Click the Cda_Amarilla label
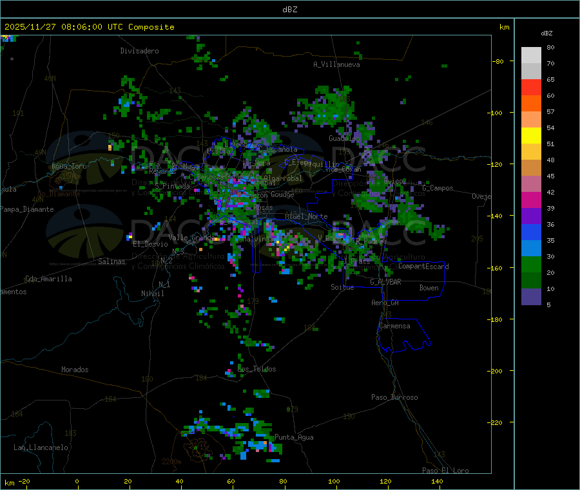The width and height of the screenshot is (580, 490). click(x=48, y=279)
